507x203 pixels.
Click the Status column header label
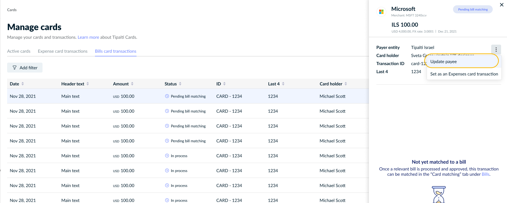tap(171, 84)
